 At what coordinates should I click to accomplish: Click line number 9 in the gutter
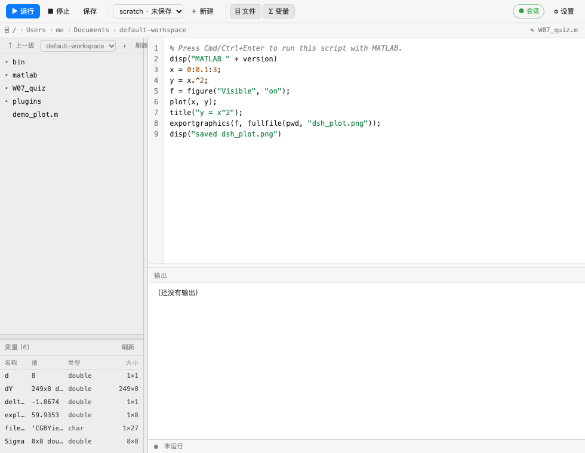[156, 134]
